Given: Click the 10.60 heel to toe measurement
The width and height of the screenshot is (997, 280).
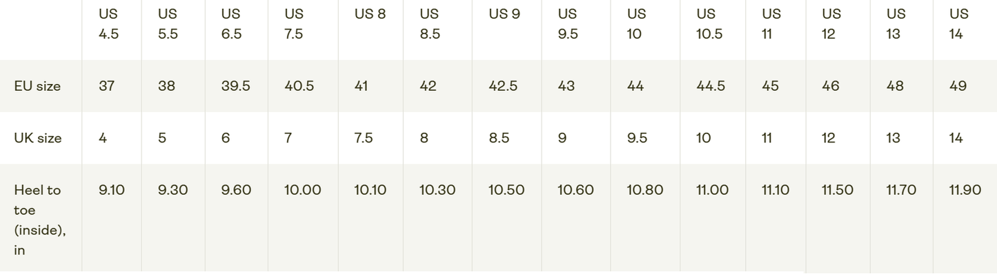Looking at the screenshot, I should click(x=575, y=190).
